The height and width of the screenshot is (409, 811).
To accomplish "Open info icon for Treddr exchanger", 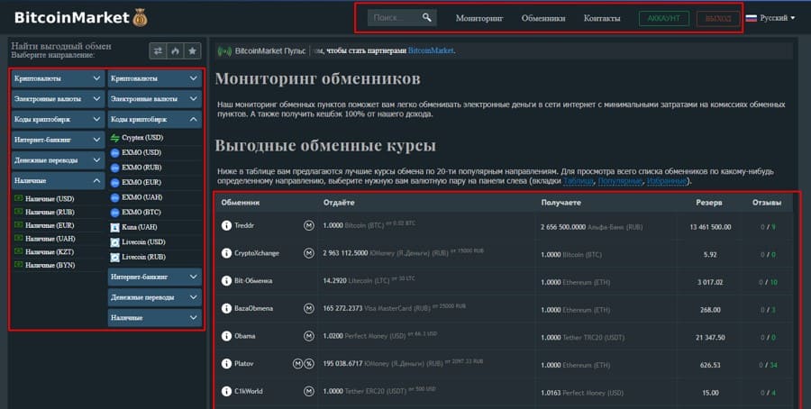I will (226, 225).
